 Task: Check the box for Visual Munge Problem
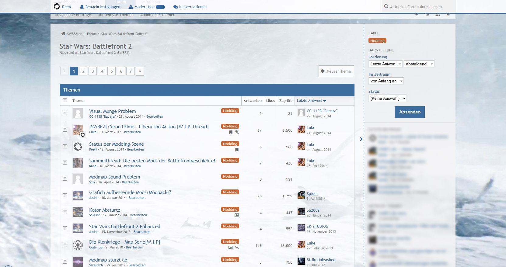65,113
